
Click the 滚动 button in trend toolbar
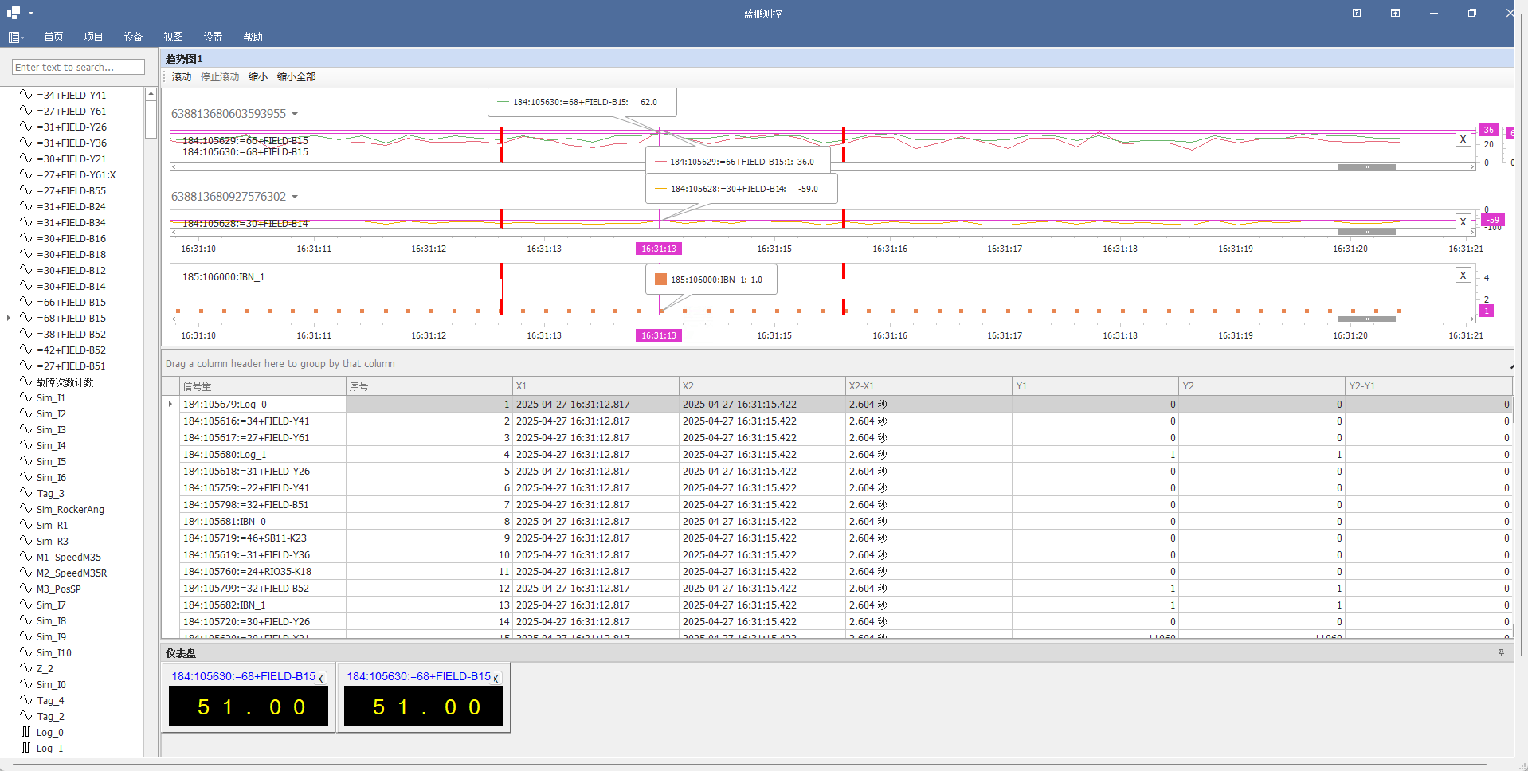pyautogui.click(x=182, y=77)
